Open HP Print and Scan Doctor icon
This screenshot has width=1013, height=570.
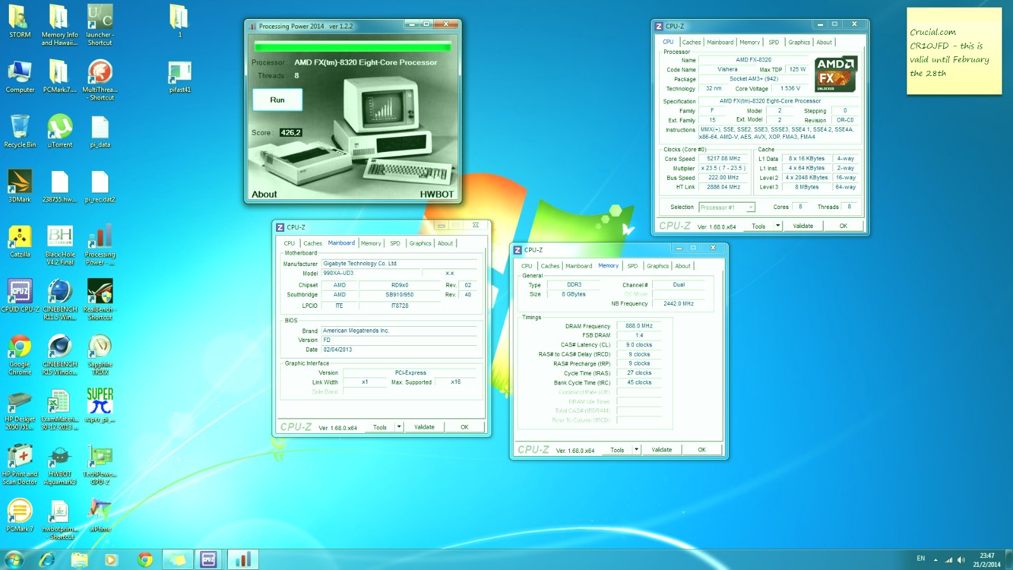tap(20, 465)
